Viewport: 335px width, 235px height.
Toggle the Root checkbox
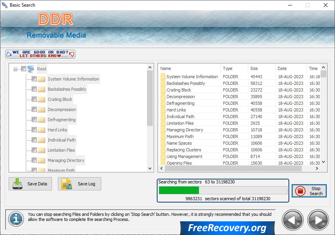[x=24, y=69]
